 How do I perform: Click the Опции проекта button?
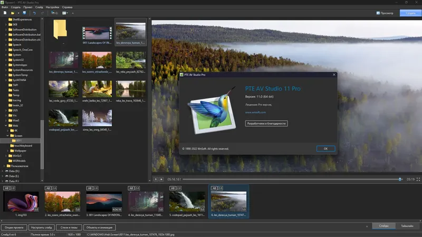pos(14,228)
